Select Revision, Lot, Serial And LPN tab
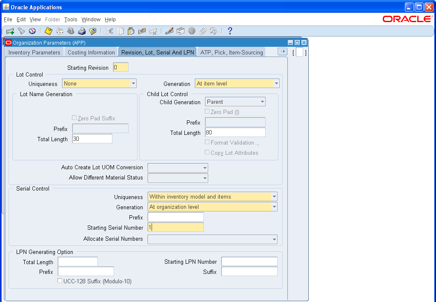This screenshot has height=302, width=436. (x=158, y=52)
